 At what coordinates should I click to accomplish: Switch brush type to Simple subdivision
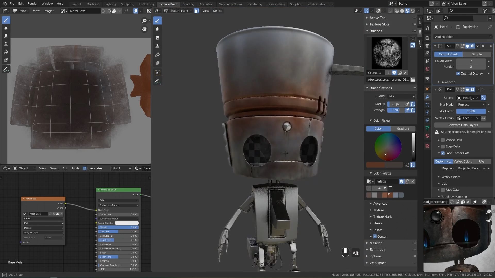[x=476, y=54]
